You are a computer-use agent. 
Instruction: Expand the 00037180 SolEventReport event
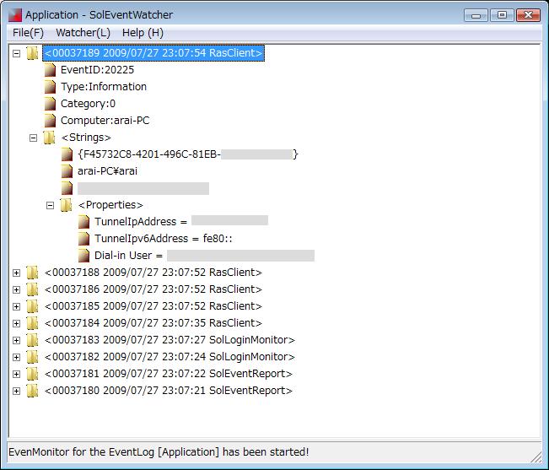[x=17, y=391]
